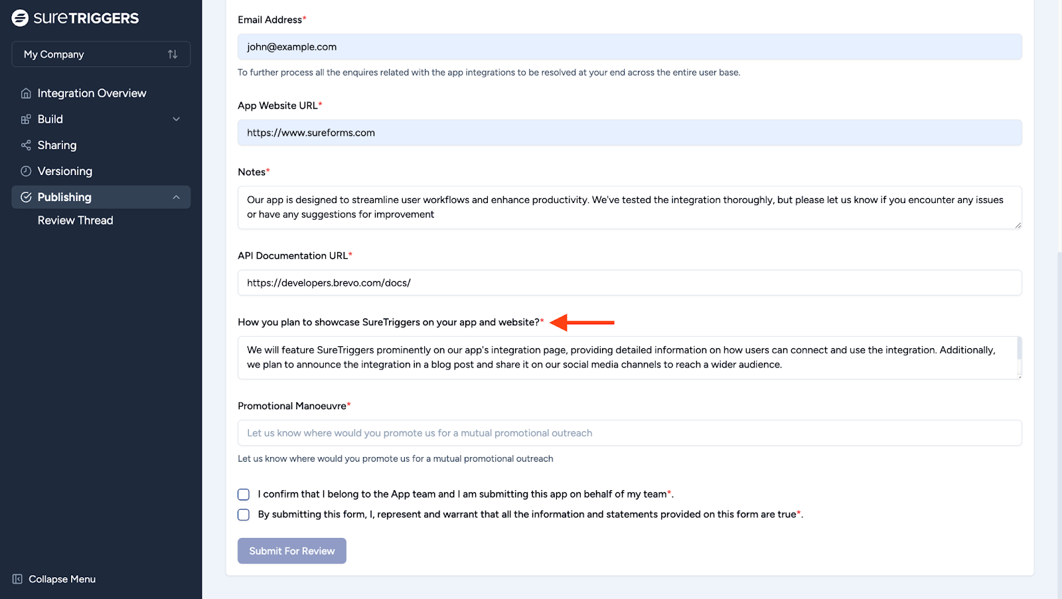Viewport: 1062px width, 599px height.
Task: Click the Promotional Manoeuvre input field
Action: (x=629, y=433)
